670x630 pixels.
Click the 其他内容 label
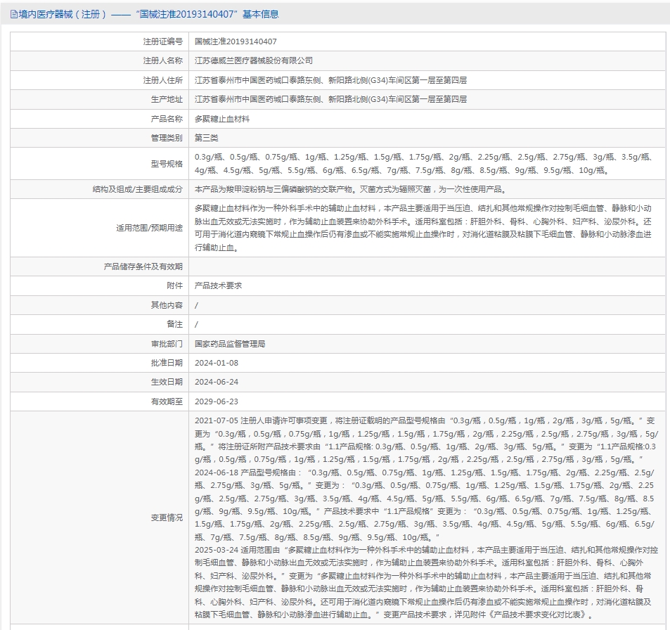tap(167, 304)
